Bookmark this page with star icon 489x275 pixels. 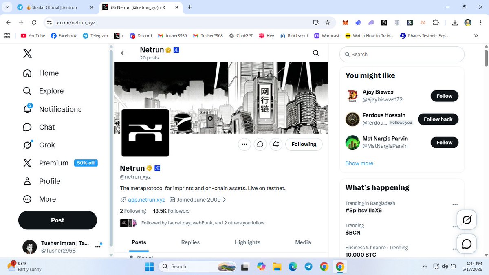328,23
